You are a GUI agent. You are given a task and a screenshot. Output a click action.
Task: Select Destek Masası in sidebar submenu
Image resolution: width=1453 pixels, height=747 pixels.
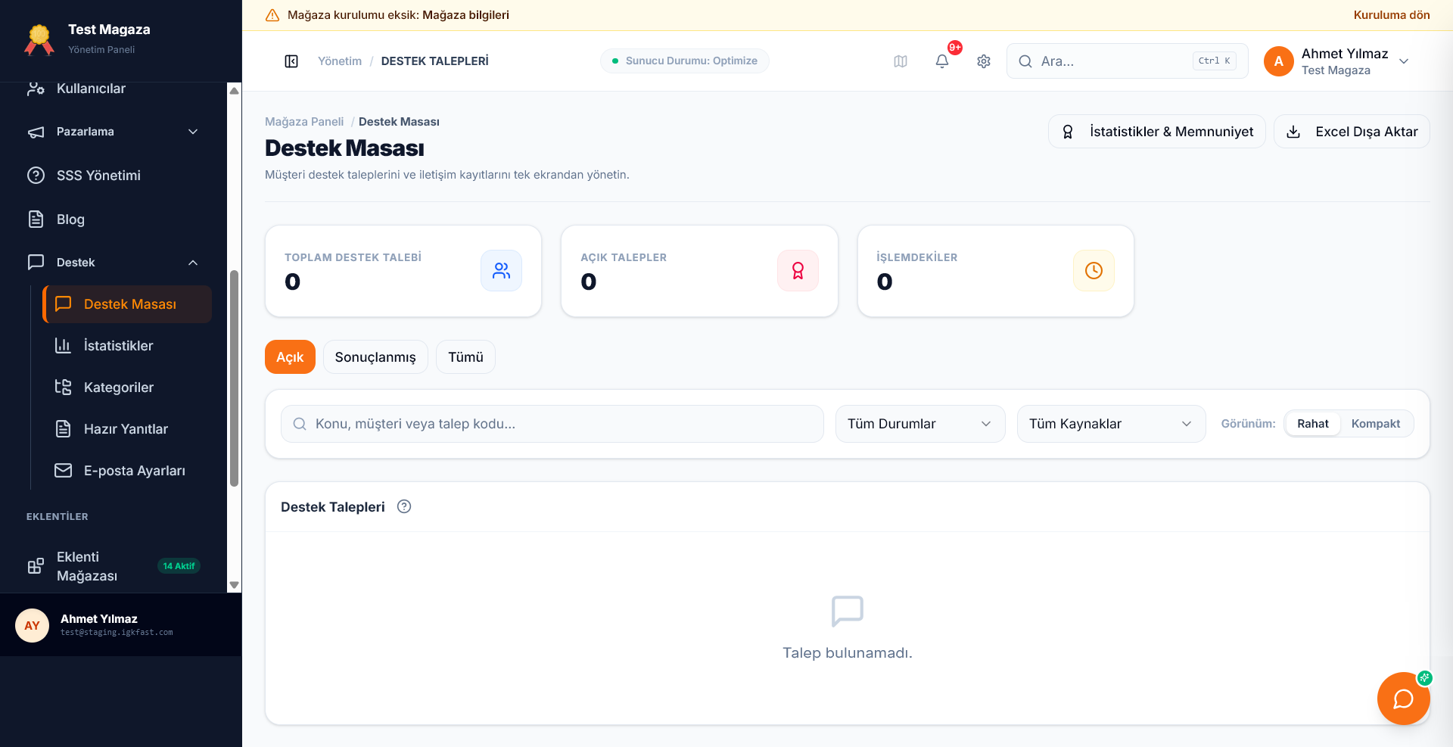click(x=127, y=304)
